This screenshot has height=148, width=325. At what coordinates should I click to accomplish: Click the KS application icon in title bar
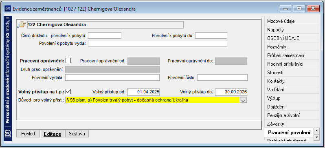(x=8, y=9)
